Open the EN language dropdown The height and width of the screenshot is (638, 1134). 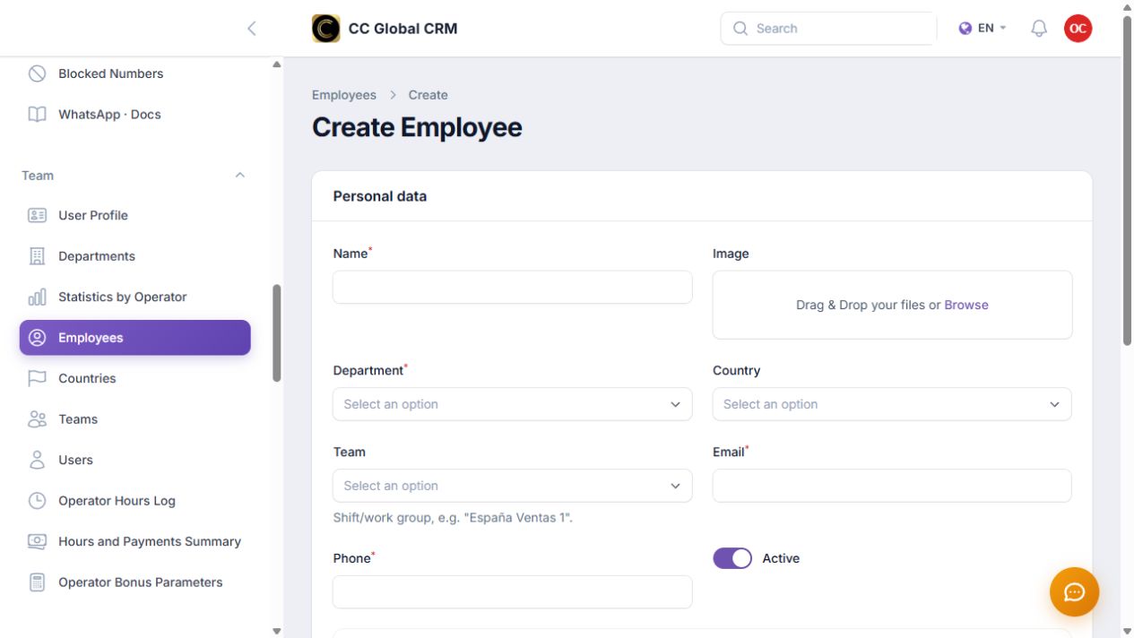tap(983, 29)
